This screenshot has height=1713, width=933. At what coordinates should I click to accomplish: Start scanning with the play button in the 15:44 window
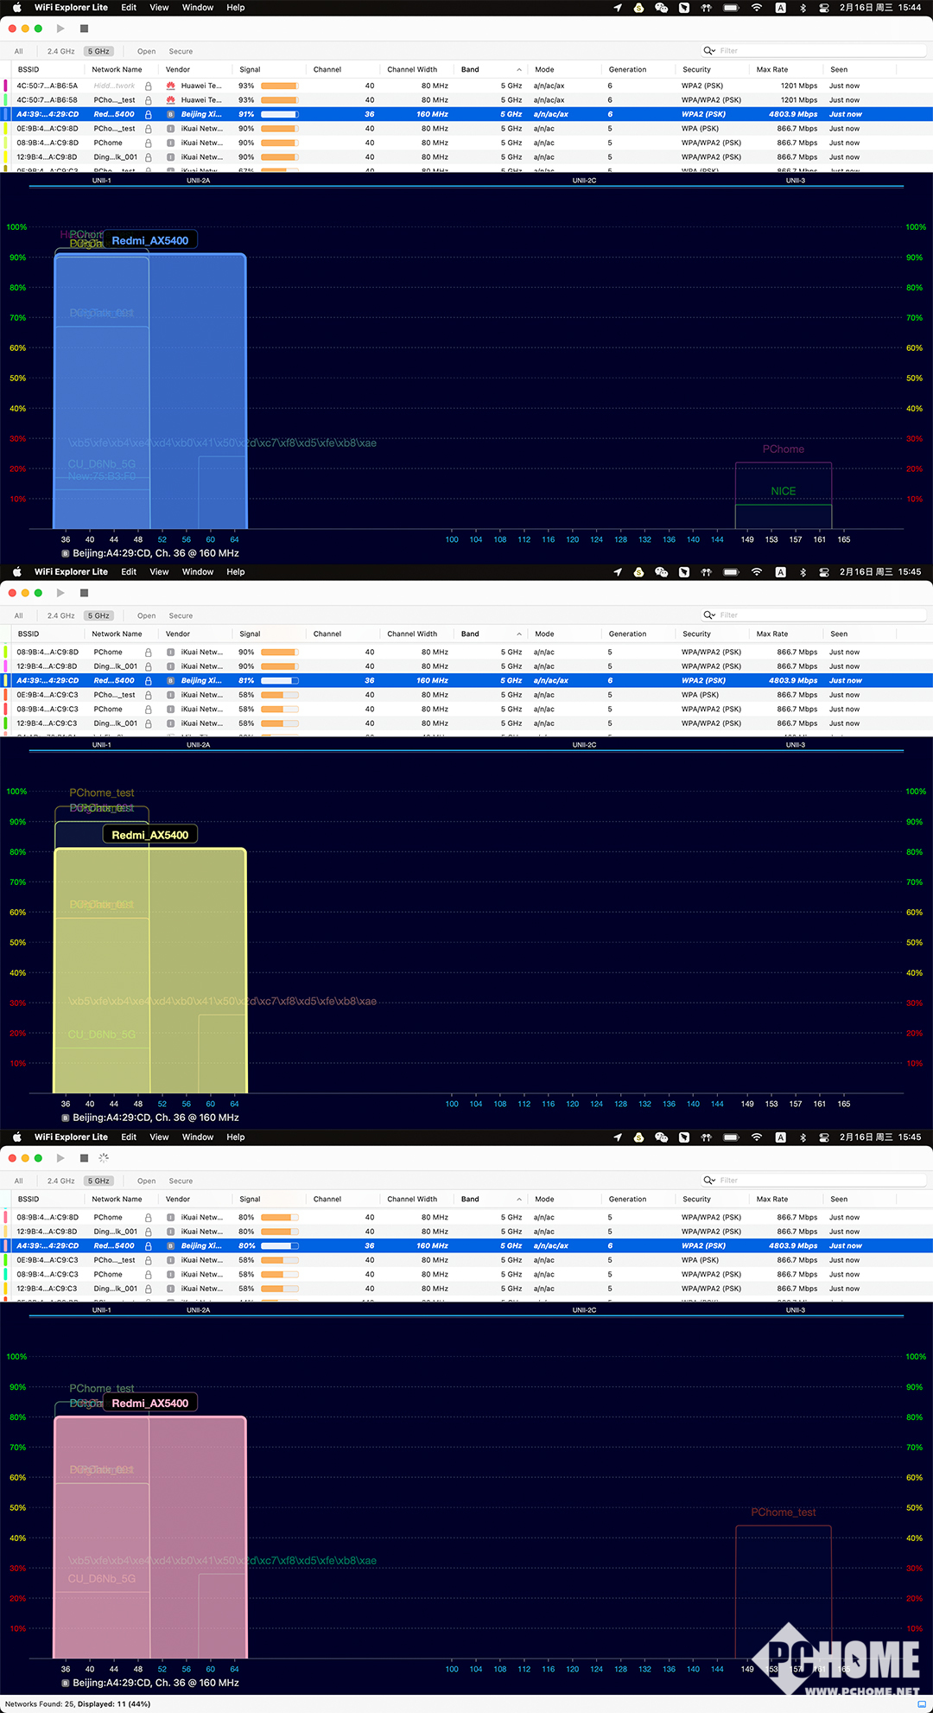(60, 29)
